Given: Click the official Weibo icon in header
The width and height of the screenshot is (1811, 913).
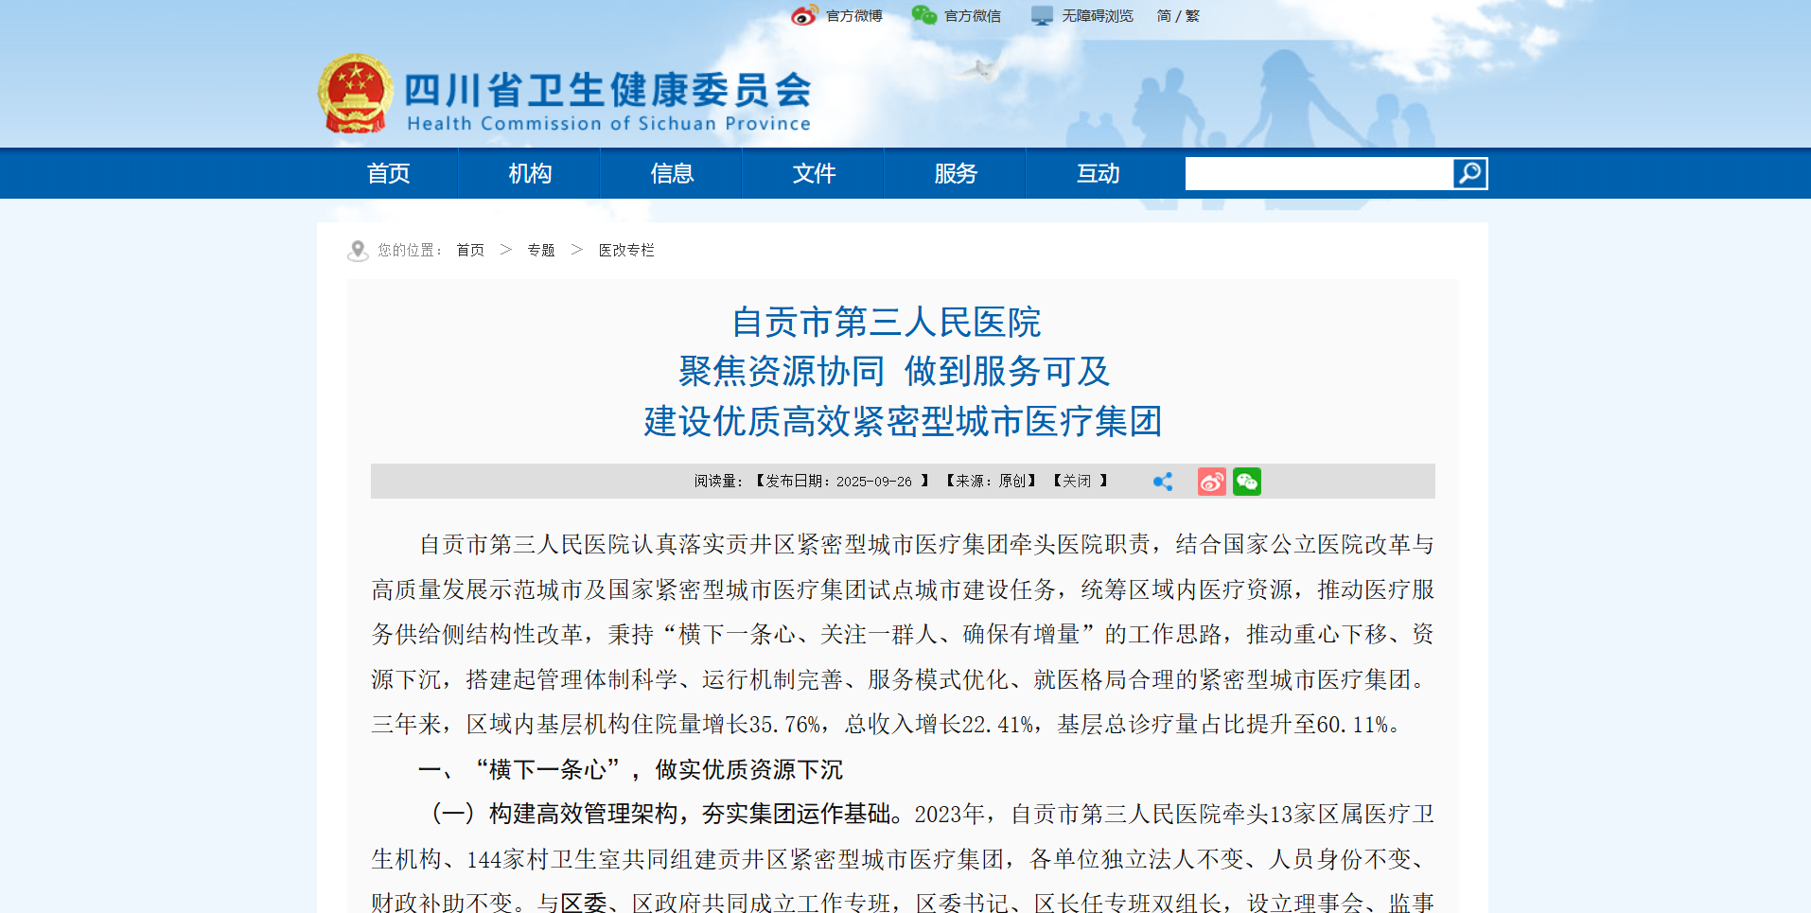Looking at the screenshot, I should pos(804,15).
